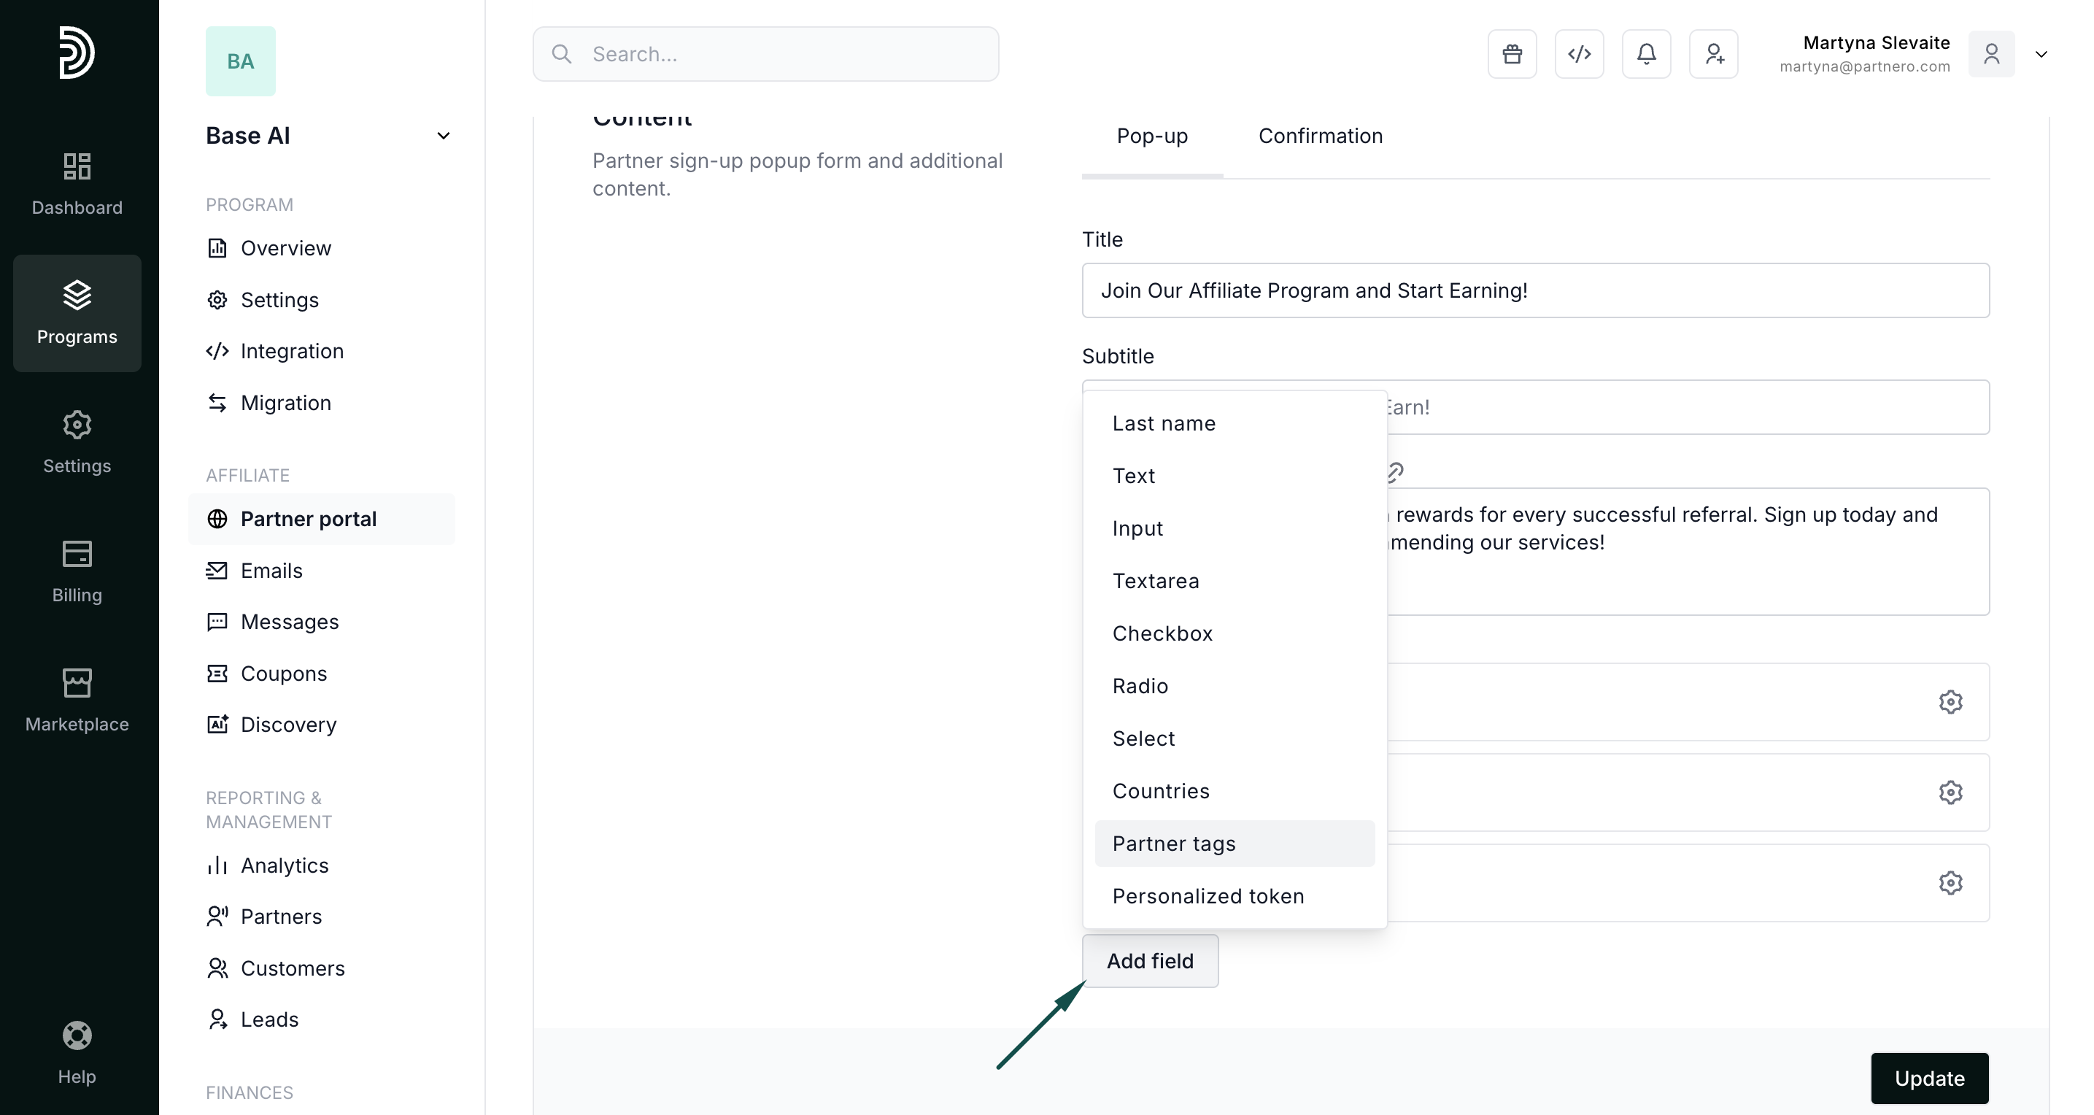The width and height of the screenshot is (2094, 1115).
Task: Click the Help lifebuoy icon
Action: (x=77, y=1035)
